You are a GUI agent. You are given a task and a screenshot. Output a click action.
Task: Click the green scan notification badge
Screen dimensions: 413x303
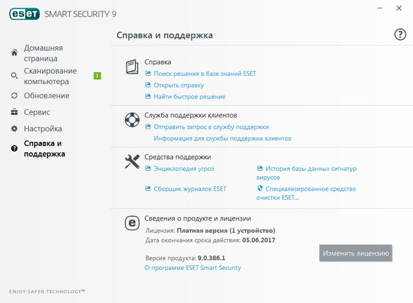[x=97, y=75]
